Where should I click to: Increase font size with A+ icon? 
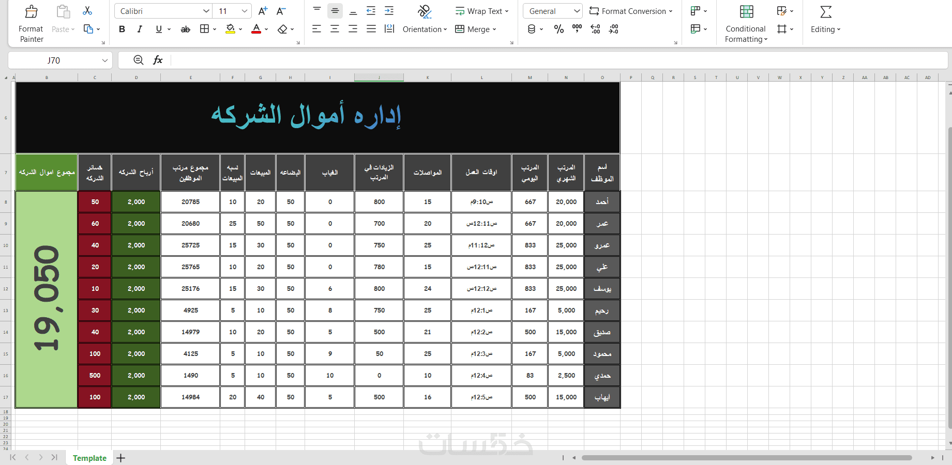(x=263, y=11)
